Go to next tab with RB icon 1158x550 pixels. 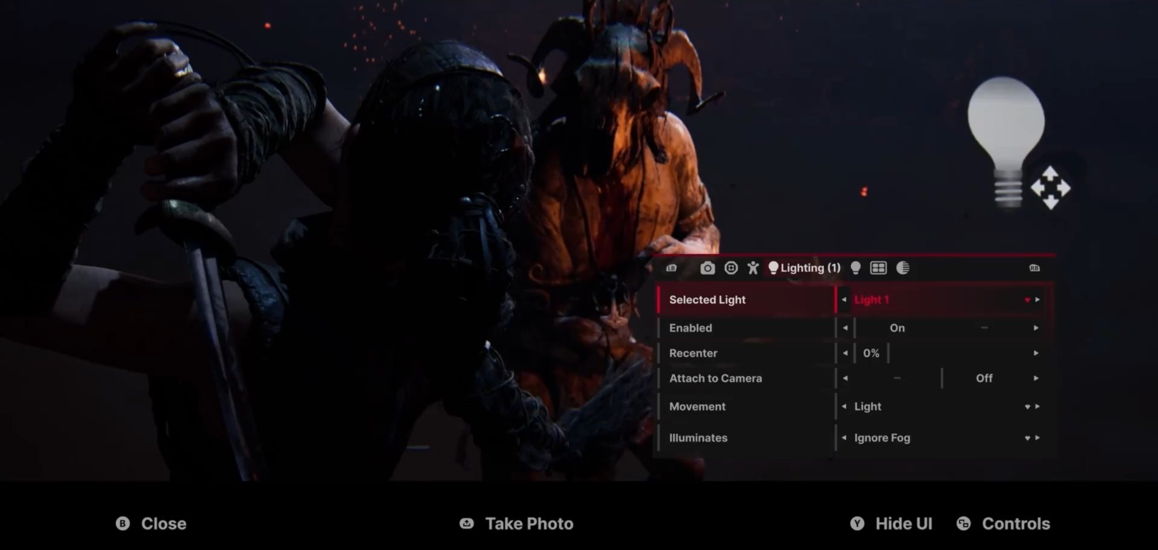(x=1034, y=268)
